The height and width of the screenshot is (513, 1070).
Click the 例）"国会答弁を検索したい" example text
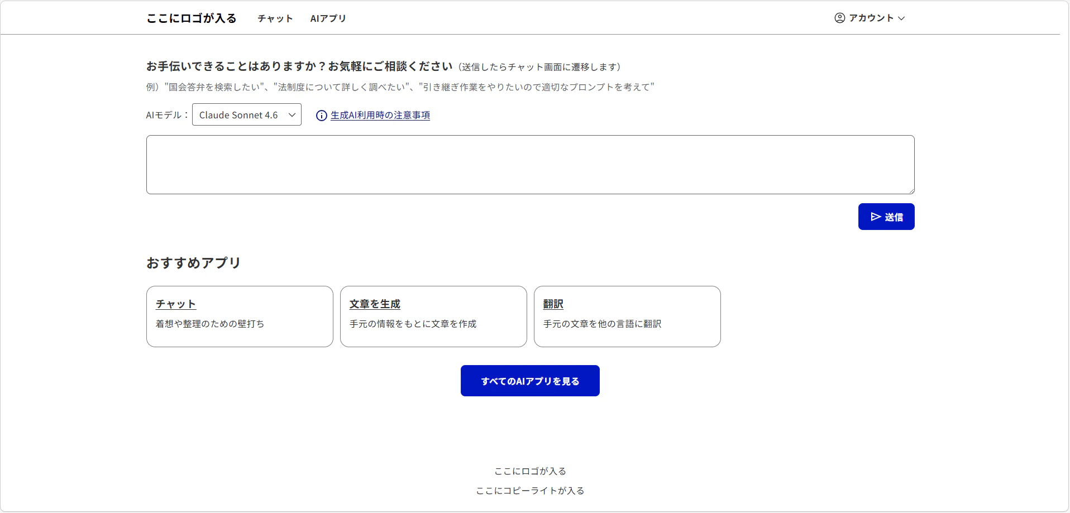400,87
